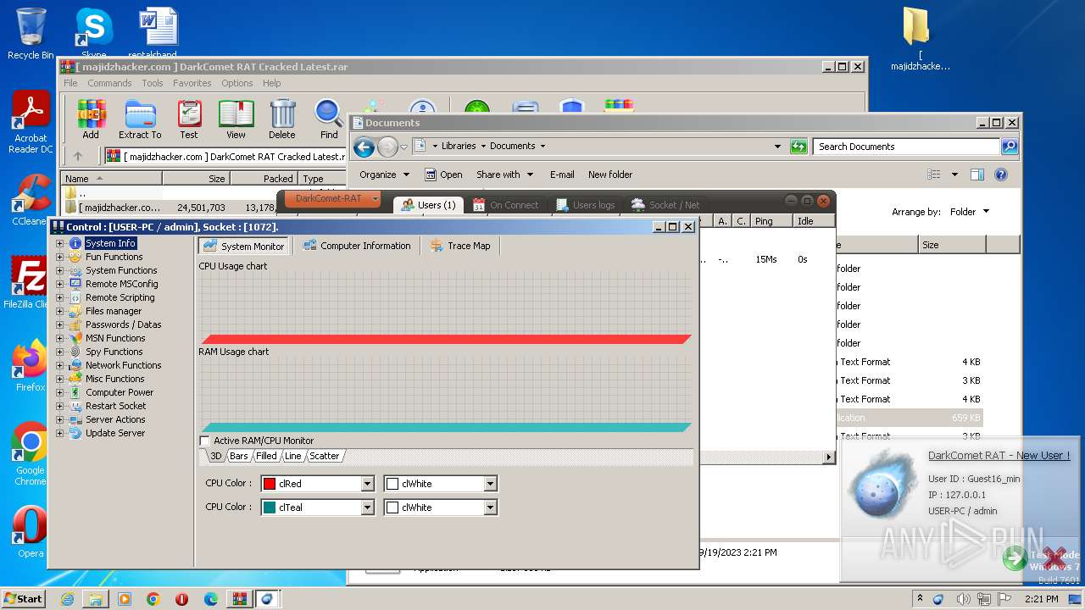The height and width of the screenshot is (610, 1085).
Task: Click Computer Power icon
Action: [x=75, y=392]
